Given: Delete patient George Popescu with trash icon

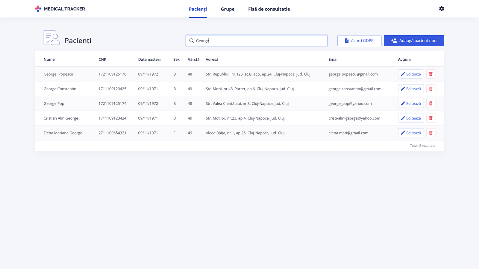Looking at the screenshot, I should [431, 74].
